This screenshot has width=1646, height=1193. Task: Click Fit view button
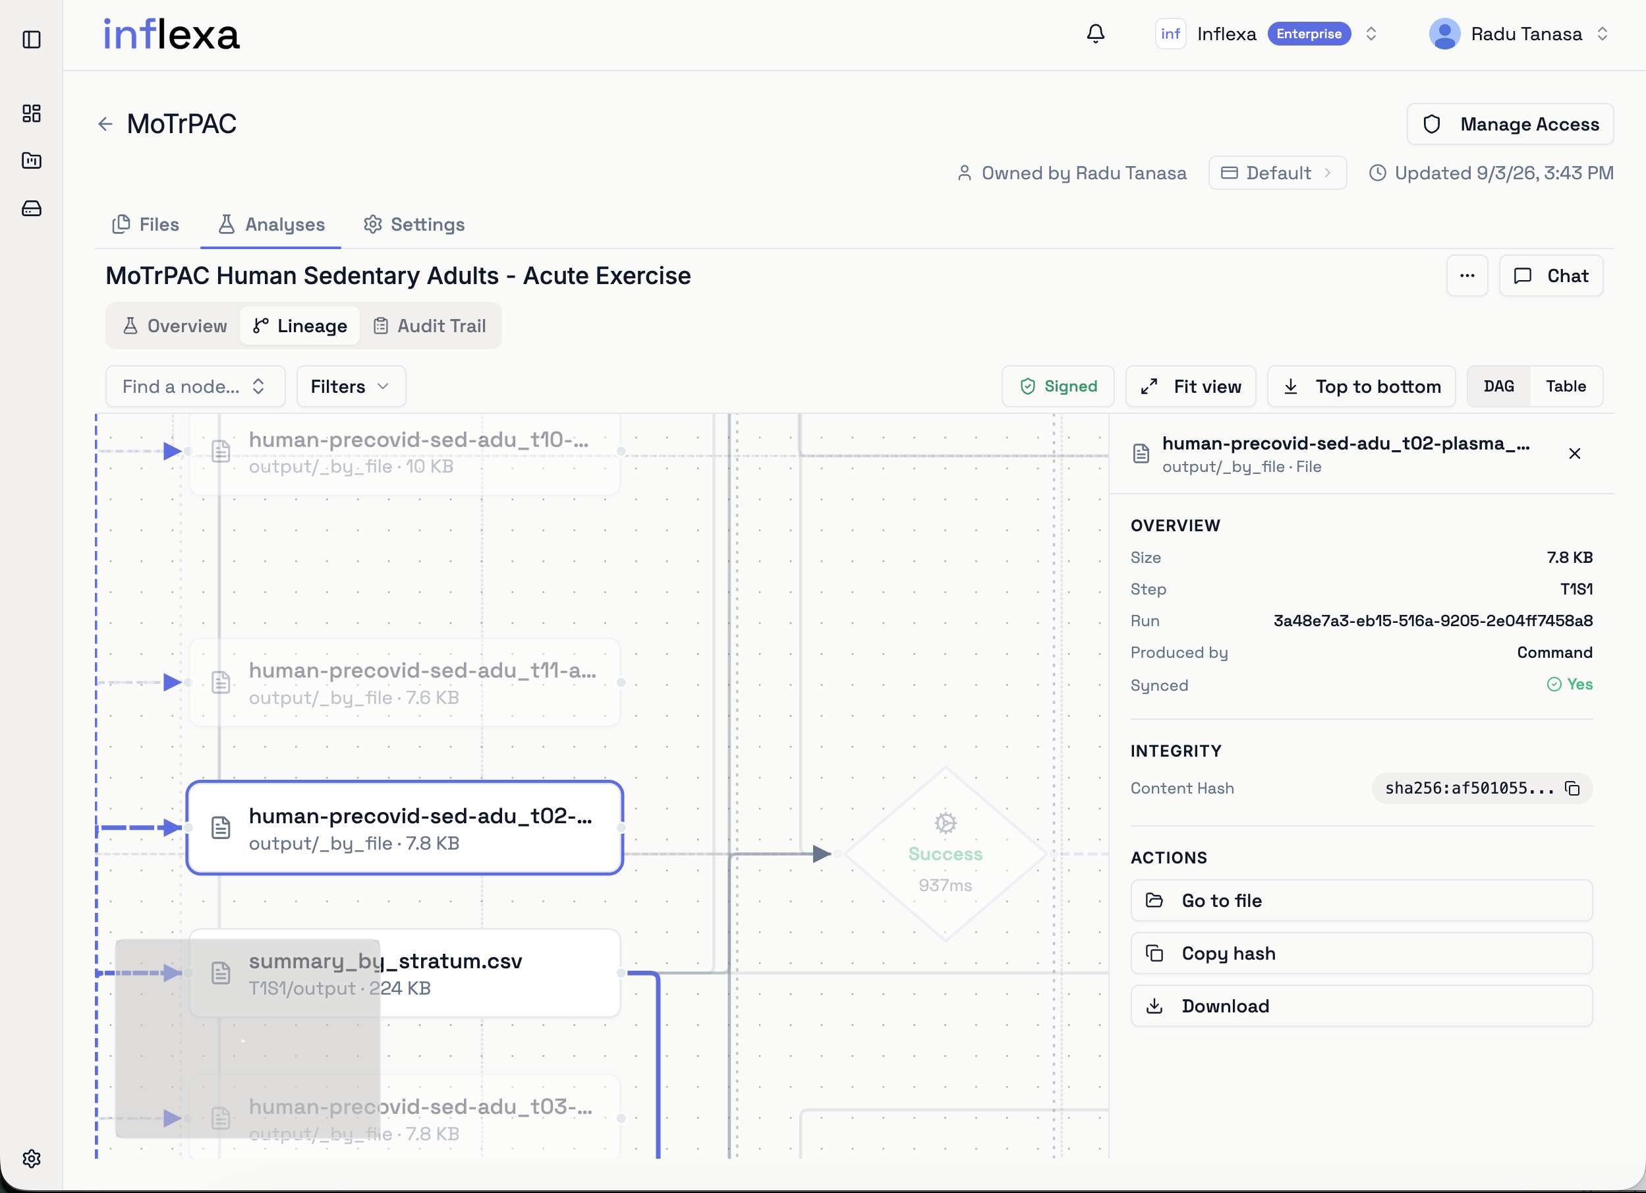pos(1191,386)
